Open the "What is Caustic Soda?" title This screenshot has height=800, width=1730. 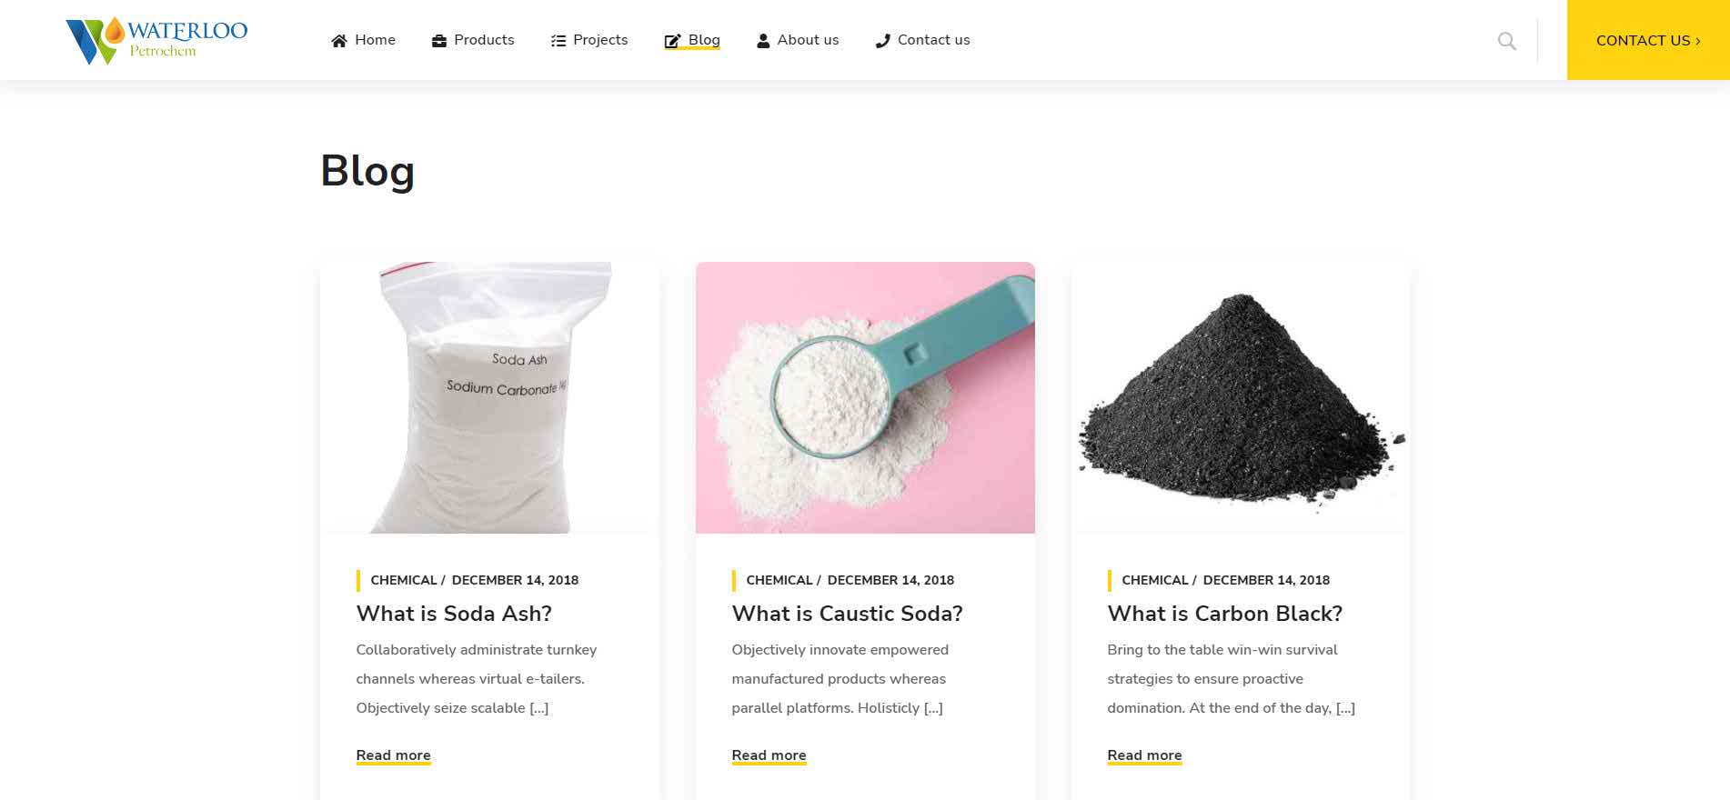click(847, 614)
